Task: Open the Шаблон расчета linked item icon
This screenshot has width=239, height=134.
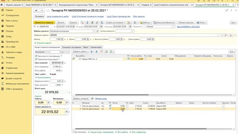Action: (x=97, y=31)
